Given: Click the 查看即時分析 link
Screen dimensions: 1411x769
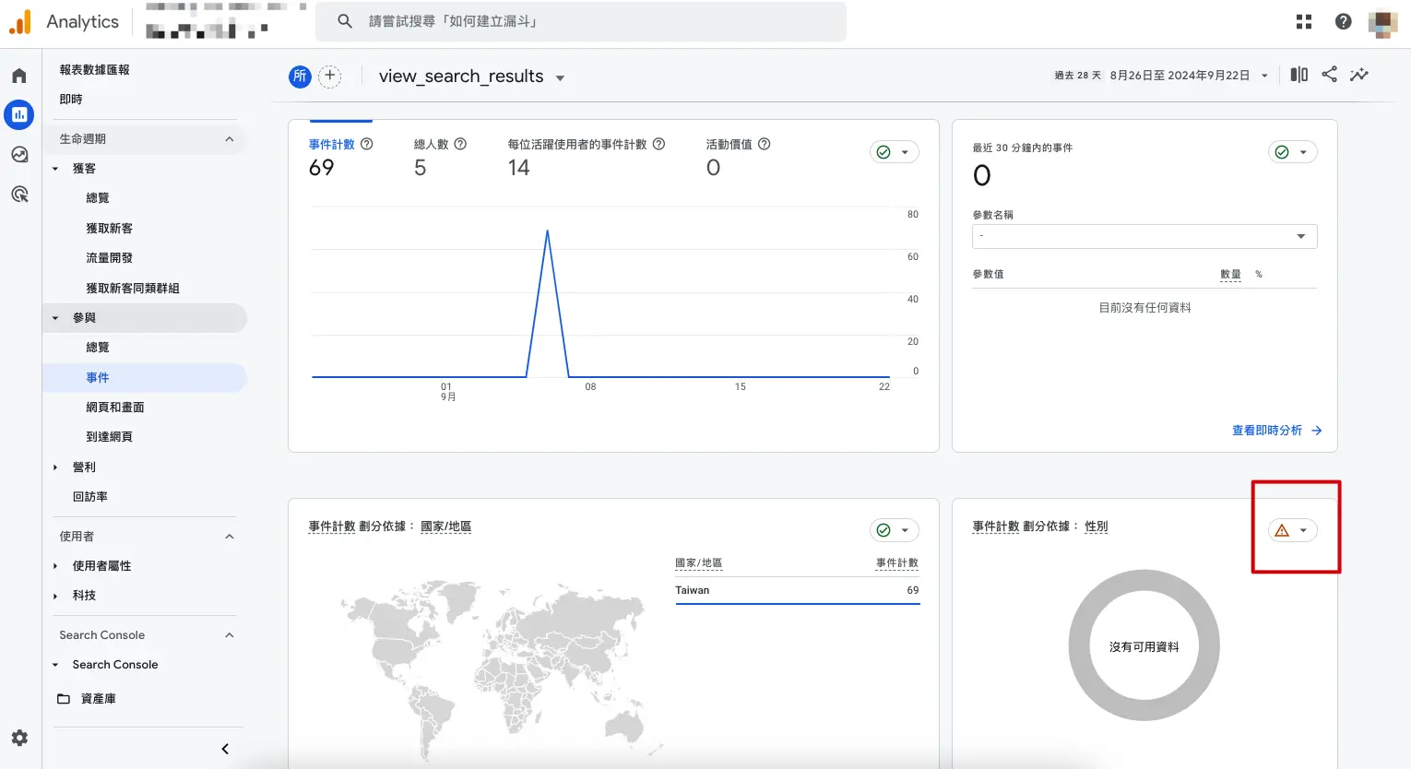Looking at the screenshot, I should click(1277, 431).
